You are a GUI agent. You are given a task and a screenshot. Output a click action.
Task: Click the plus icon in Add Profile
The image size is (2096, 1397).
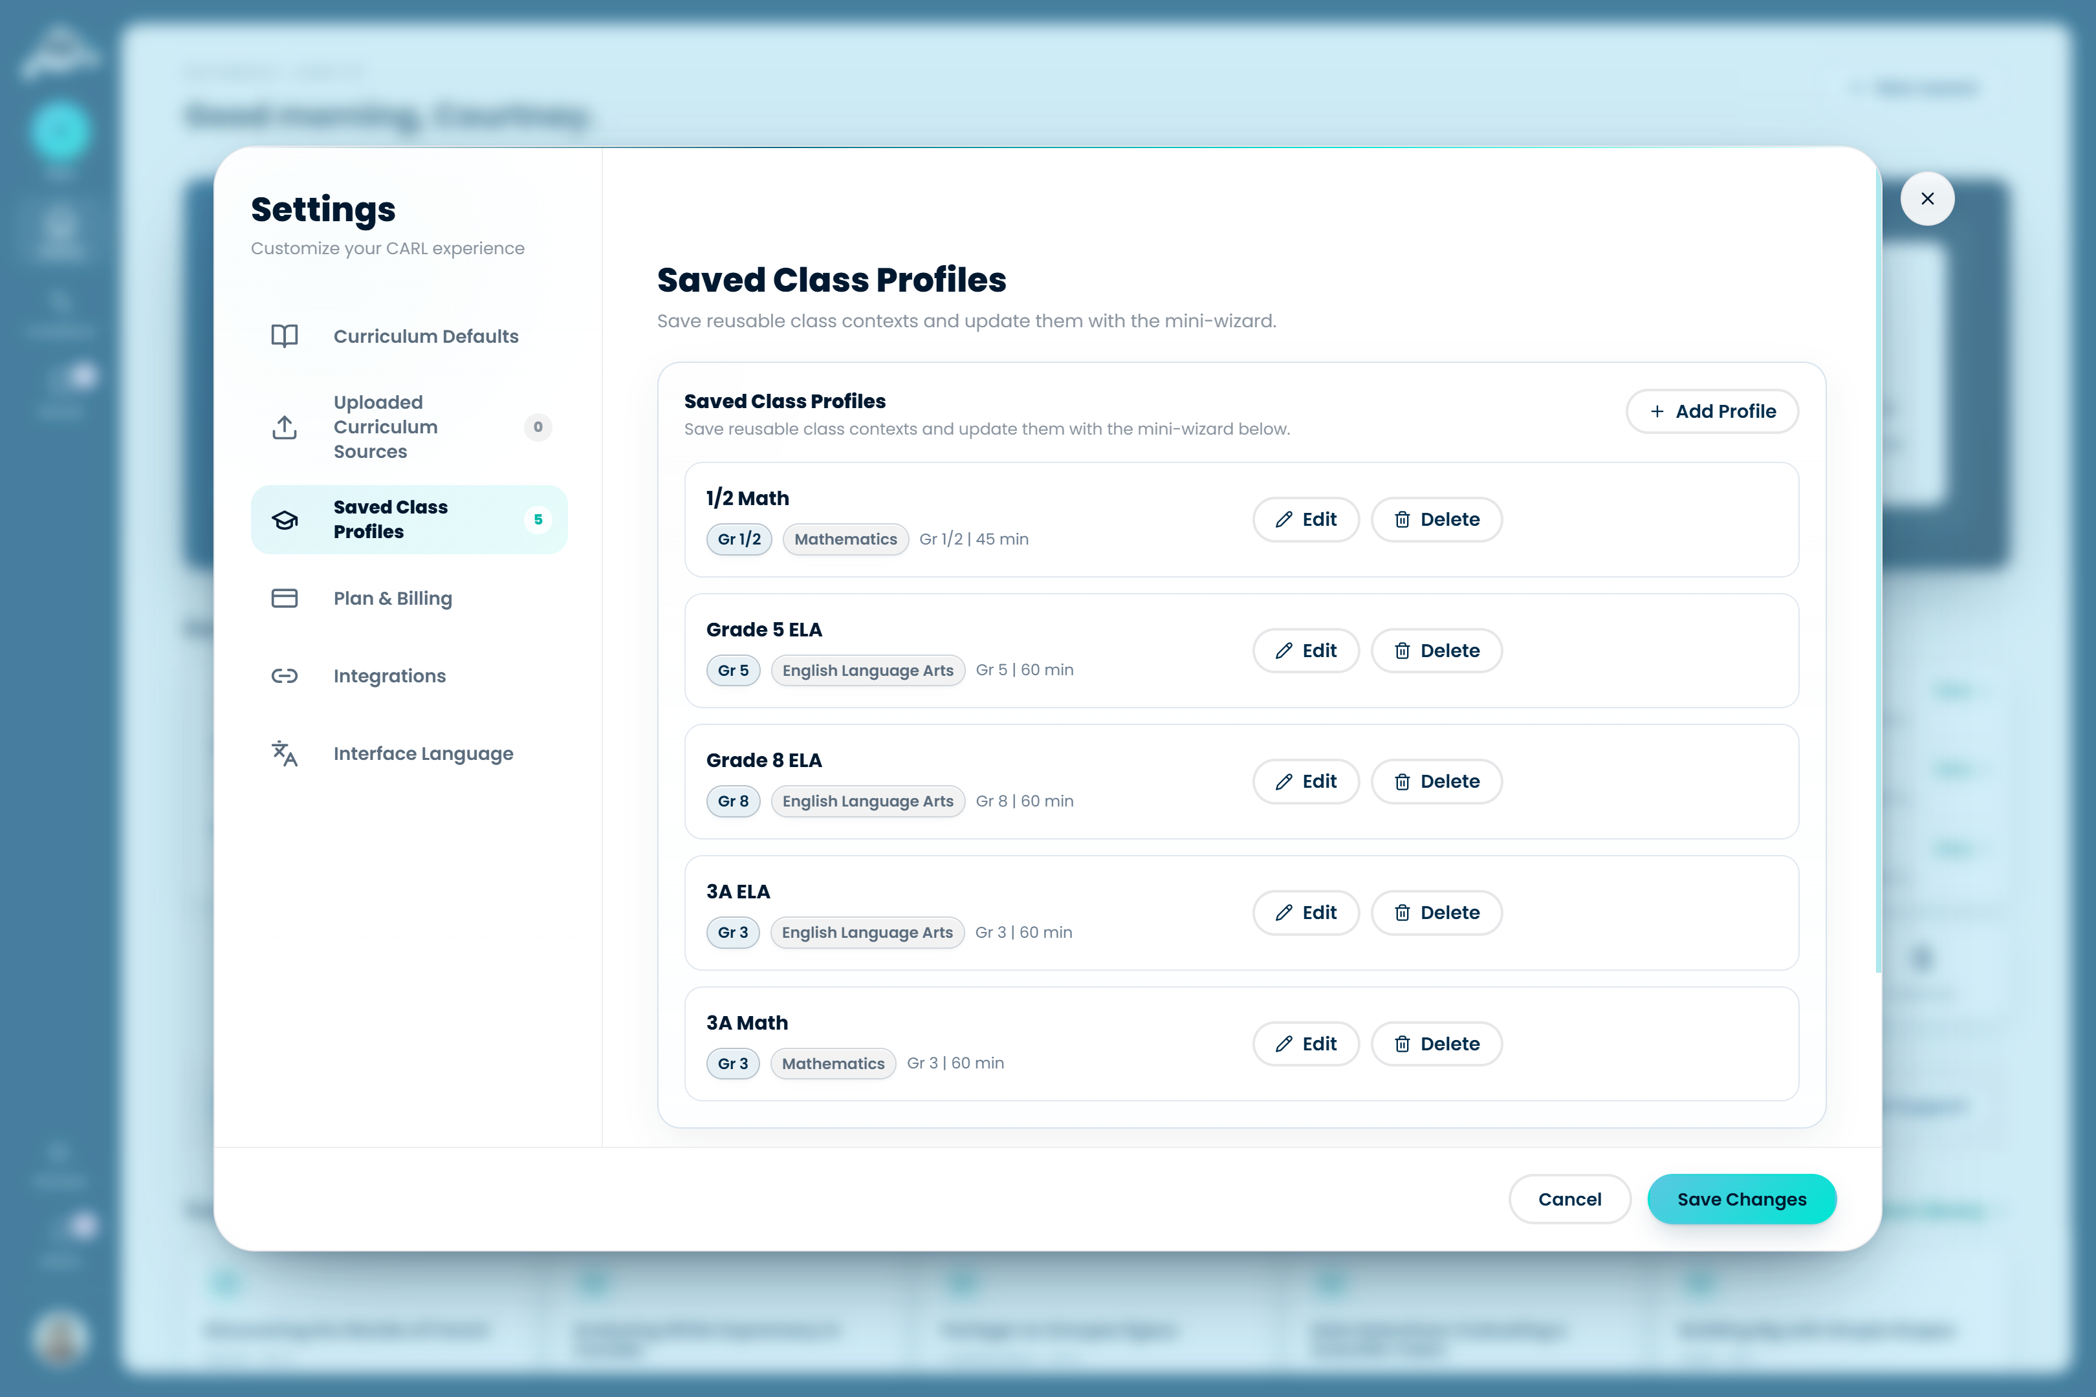[x=1657, y=411]
